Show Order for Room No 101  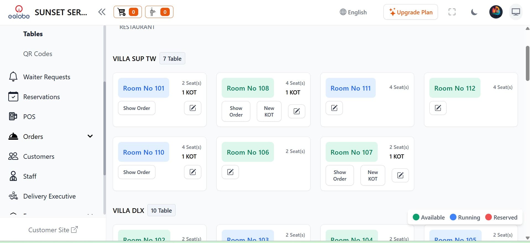point(137,108)
